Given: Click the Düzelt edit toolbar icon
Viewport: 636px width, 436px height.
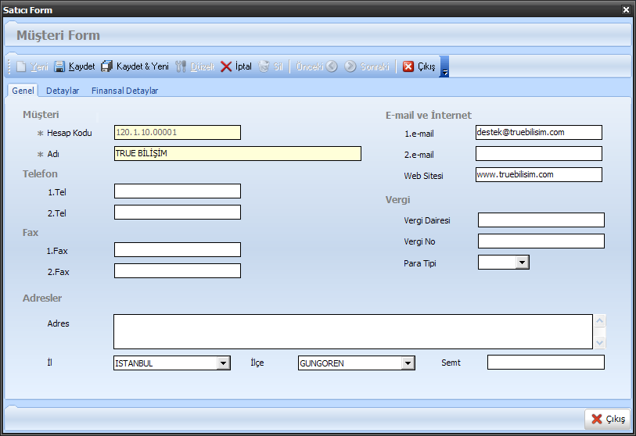Looking at the screenshot, I should [x=181, y=67].
